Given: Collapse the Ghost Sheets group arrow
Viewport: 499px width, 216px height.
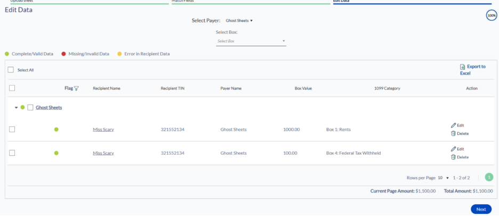Looking at the screenshot, I should coord(16,108).
